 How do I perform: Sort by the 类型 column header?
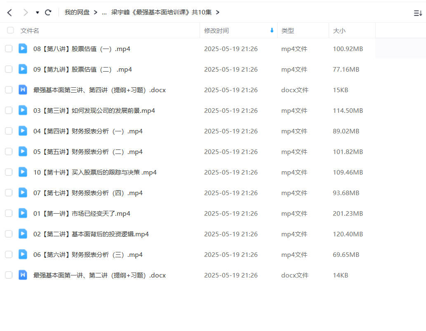coord(288,30)
